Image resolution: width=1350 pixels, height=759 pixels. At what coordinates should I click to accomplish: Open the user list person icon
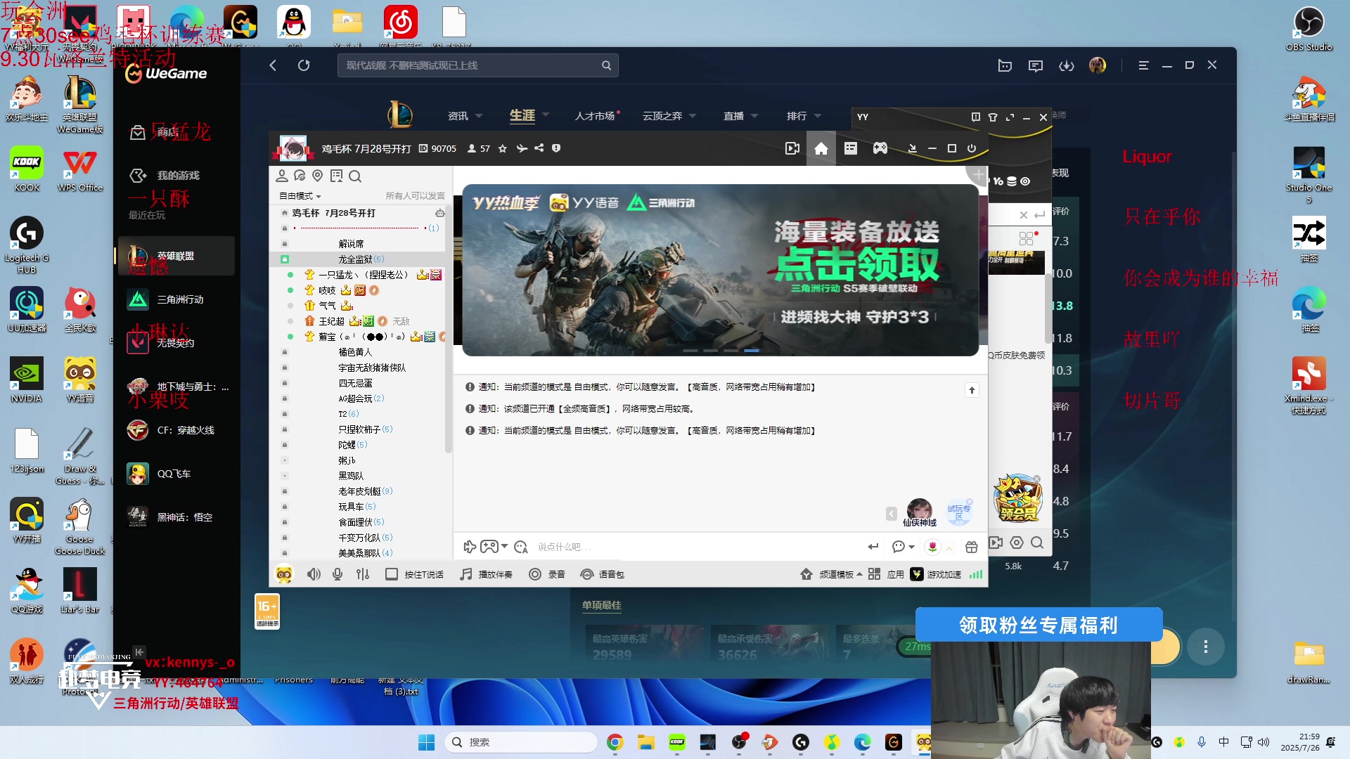[x=282, y=176]
